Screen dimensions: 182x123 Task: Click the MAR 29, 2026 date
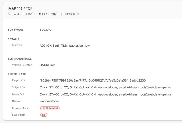pyautogui.click(x=49, y=14)
